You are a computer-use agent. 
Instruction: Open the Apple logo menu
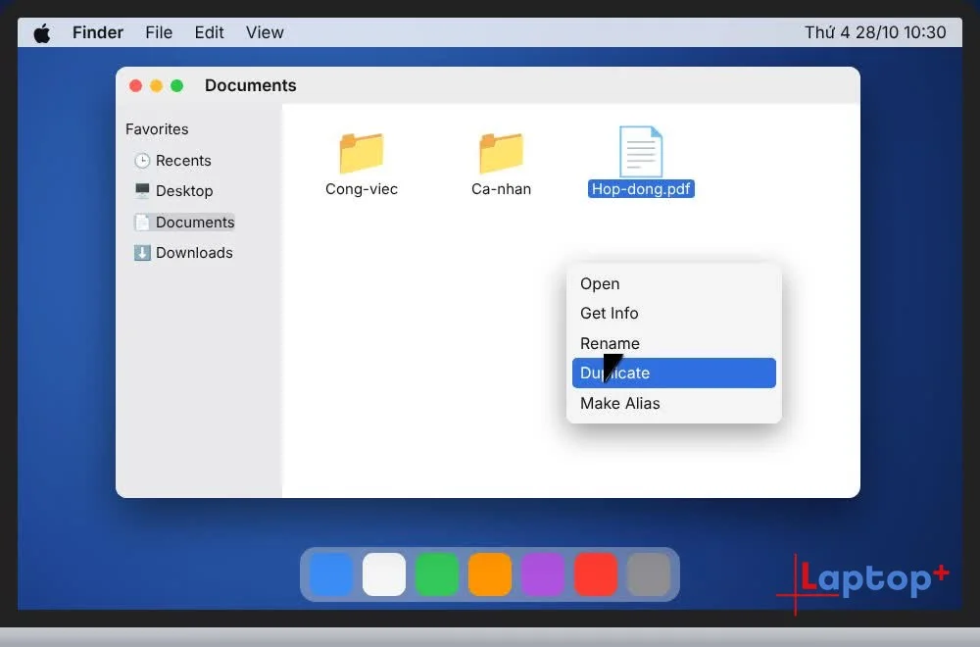(42, 32)
